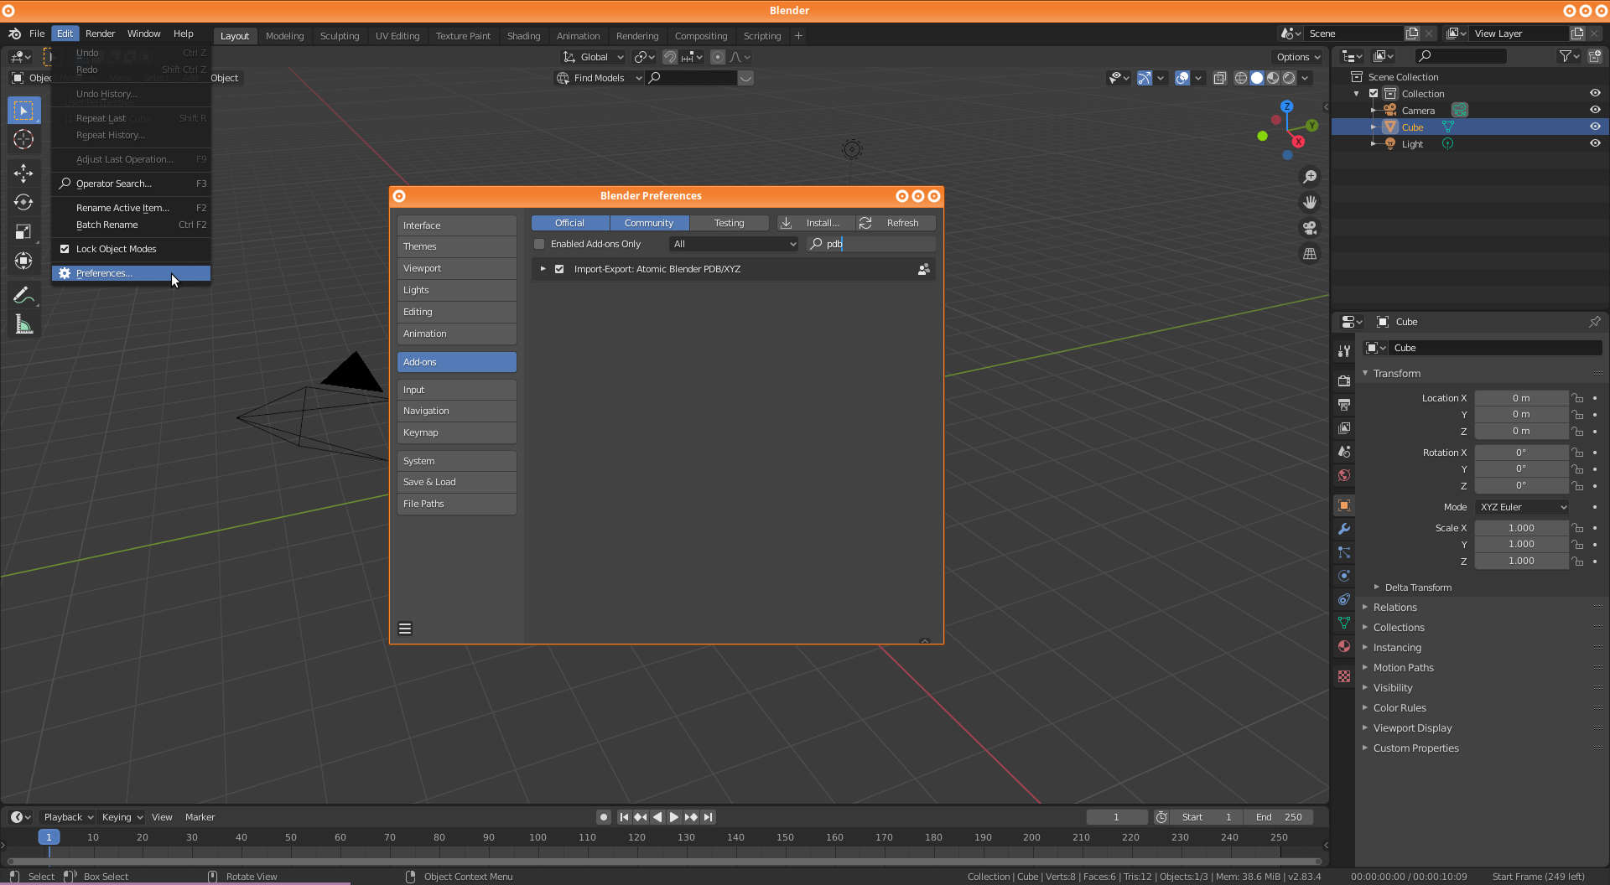Screen dimensions: 1610x885
Task: Click the End frame 250 field
Action: pos(1279,817)
